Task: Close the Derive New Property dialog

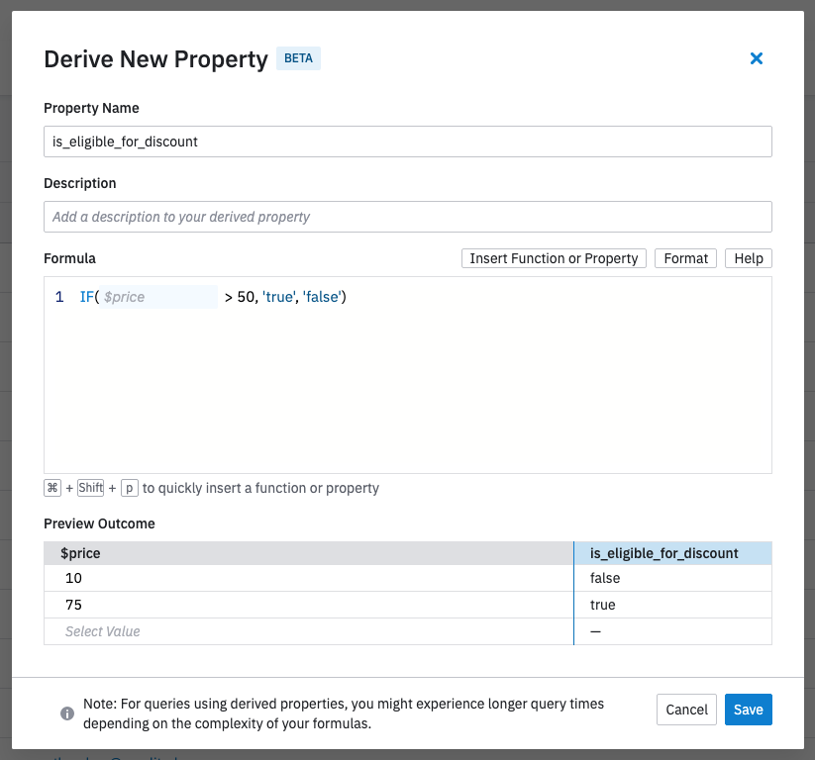Action: tap(757, 59)
